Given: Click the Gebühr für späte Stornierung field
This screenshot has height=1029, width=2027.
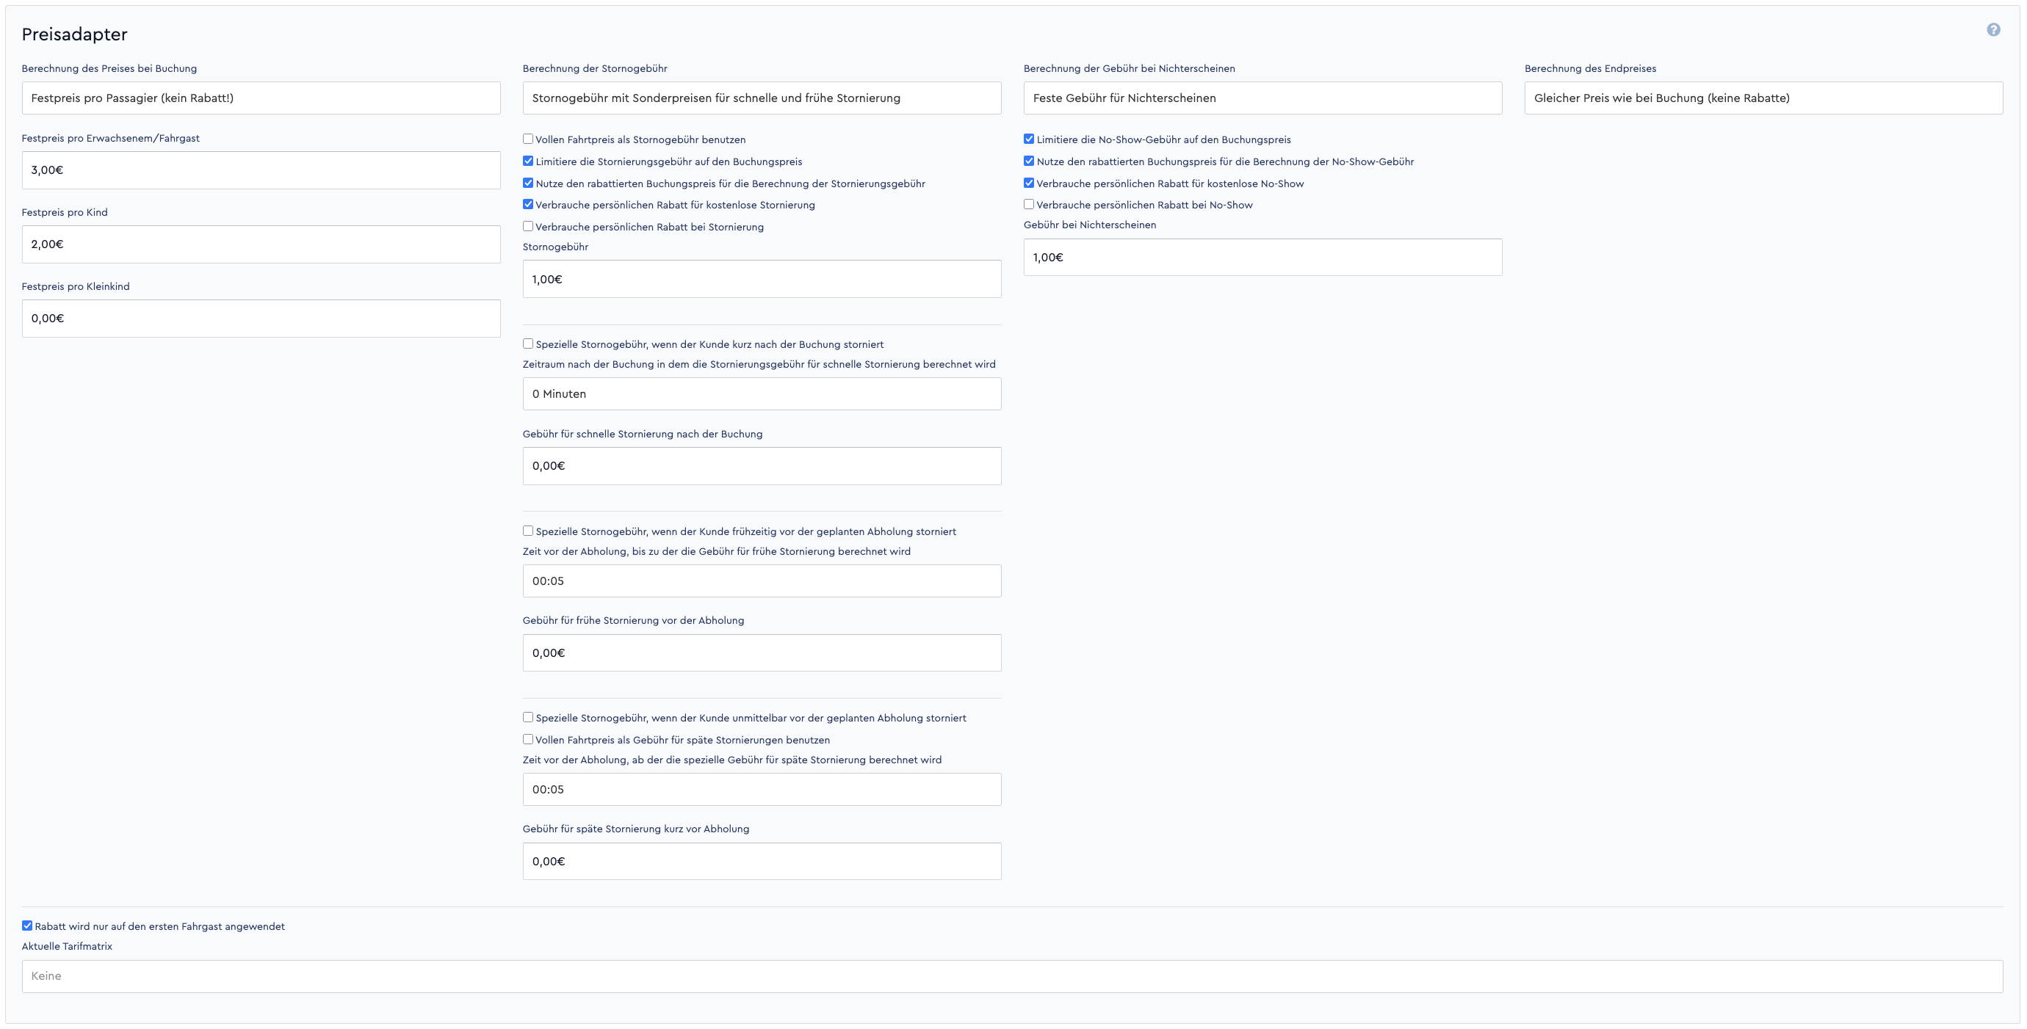Looking at the screenshot, I should click(762, 862).
